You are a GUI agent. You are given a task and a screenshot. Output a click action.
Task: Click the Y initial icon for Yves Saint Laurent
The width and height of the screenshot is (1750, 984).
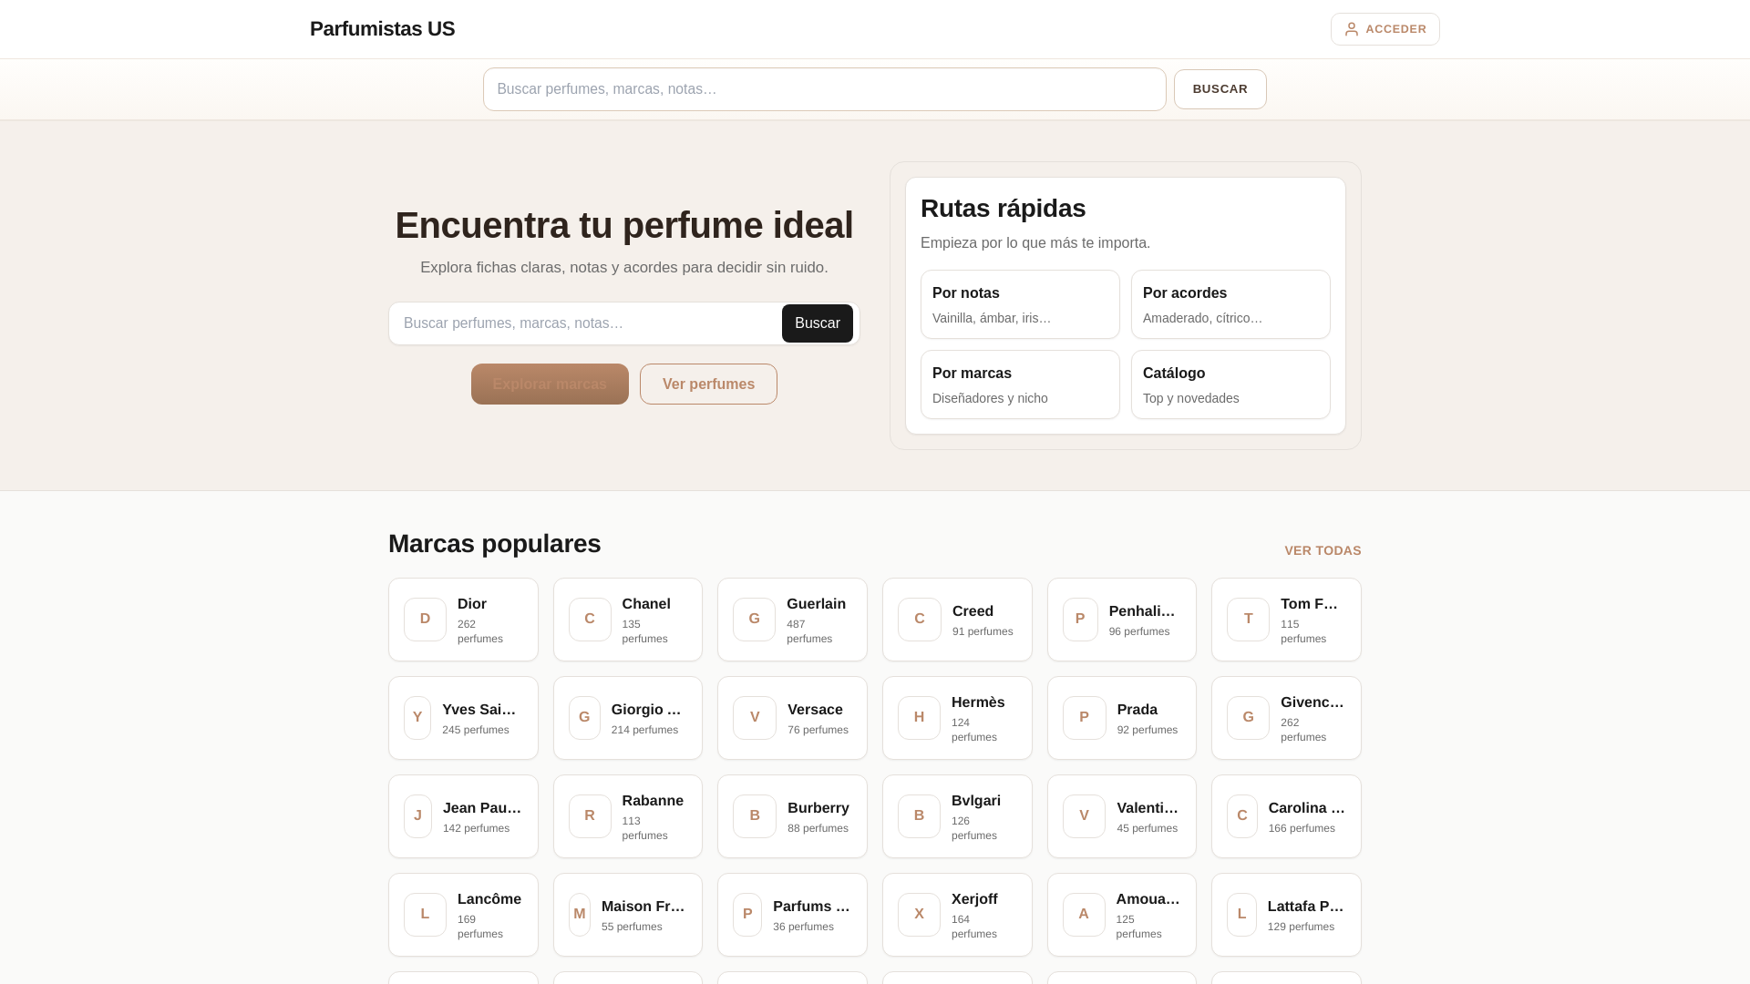click(417, 718)
